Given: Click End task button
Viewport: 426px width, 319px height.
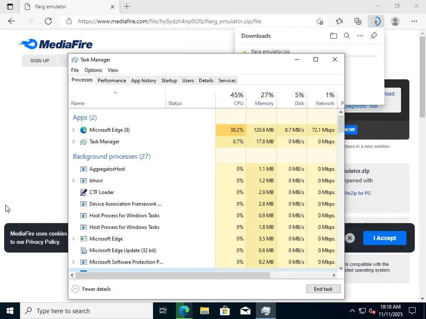Looking at the screenshot, I should tap(323, 289).
